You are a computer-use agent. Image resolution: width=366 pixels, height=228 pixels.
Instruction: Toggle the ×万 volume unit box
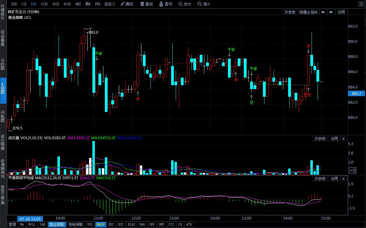[x=352, y=171]
